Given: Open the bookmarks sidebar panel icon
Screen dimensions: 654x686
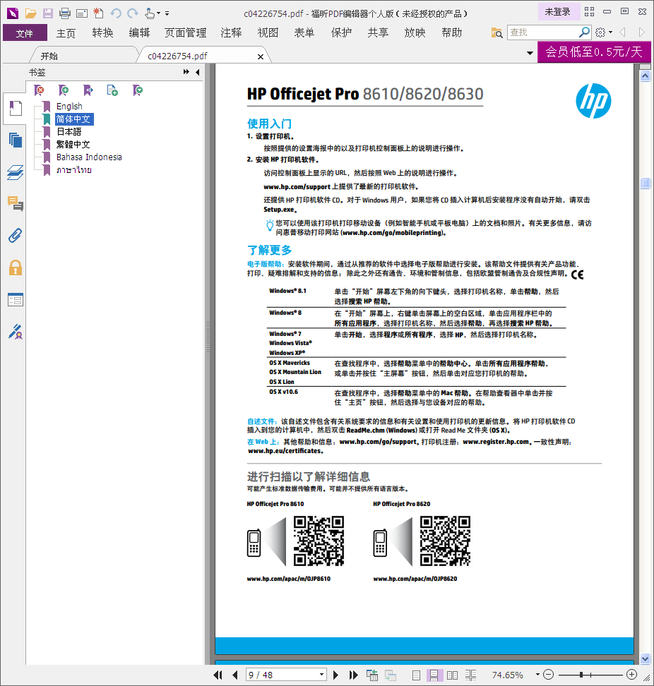Looking at the screenshot, I should coord(16,108).
